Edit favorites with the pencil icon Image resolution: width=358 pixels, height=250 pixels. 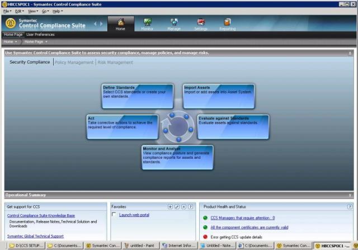pyautogui.click(x=177, y=206)
